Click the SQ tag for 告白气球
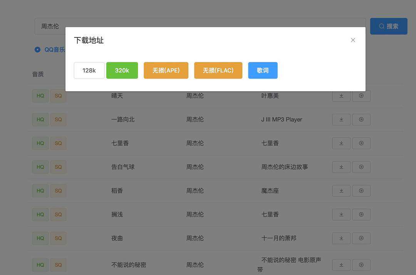Screen dimensions: 416x275 pyautogui.click(x=59, y=167)
